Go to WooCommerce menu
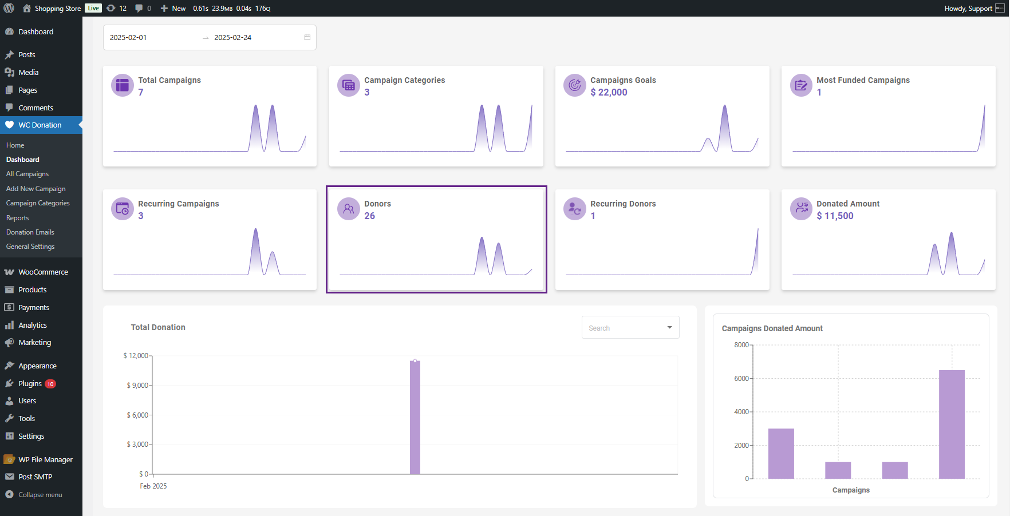The width and height of the screenshot is (1010, 516). click(43, 272)
